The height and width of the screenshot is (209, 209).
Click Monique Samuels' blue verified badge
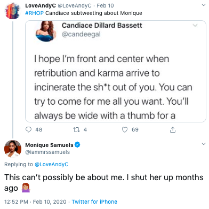[x=77, y=145]
